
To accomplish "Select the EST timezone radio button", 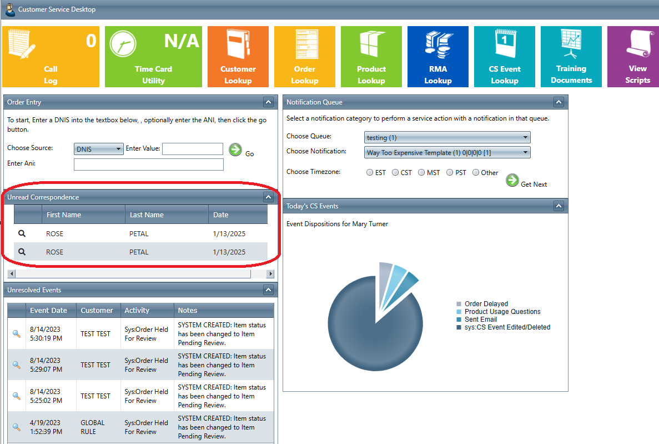I will (x=370, y=173).
